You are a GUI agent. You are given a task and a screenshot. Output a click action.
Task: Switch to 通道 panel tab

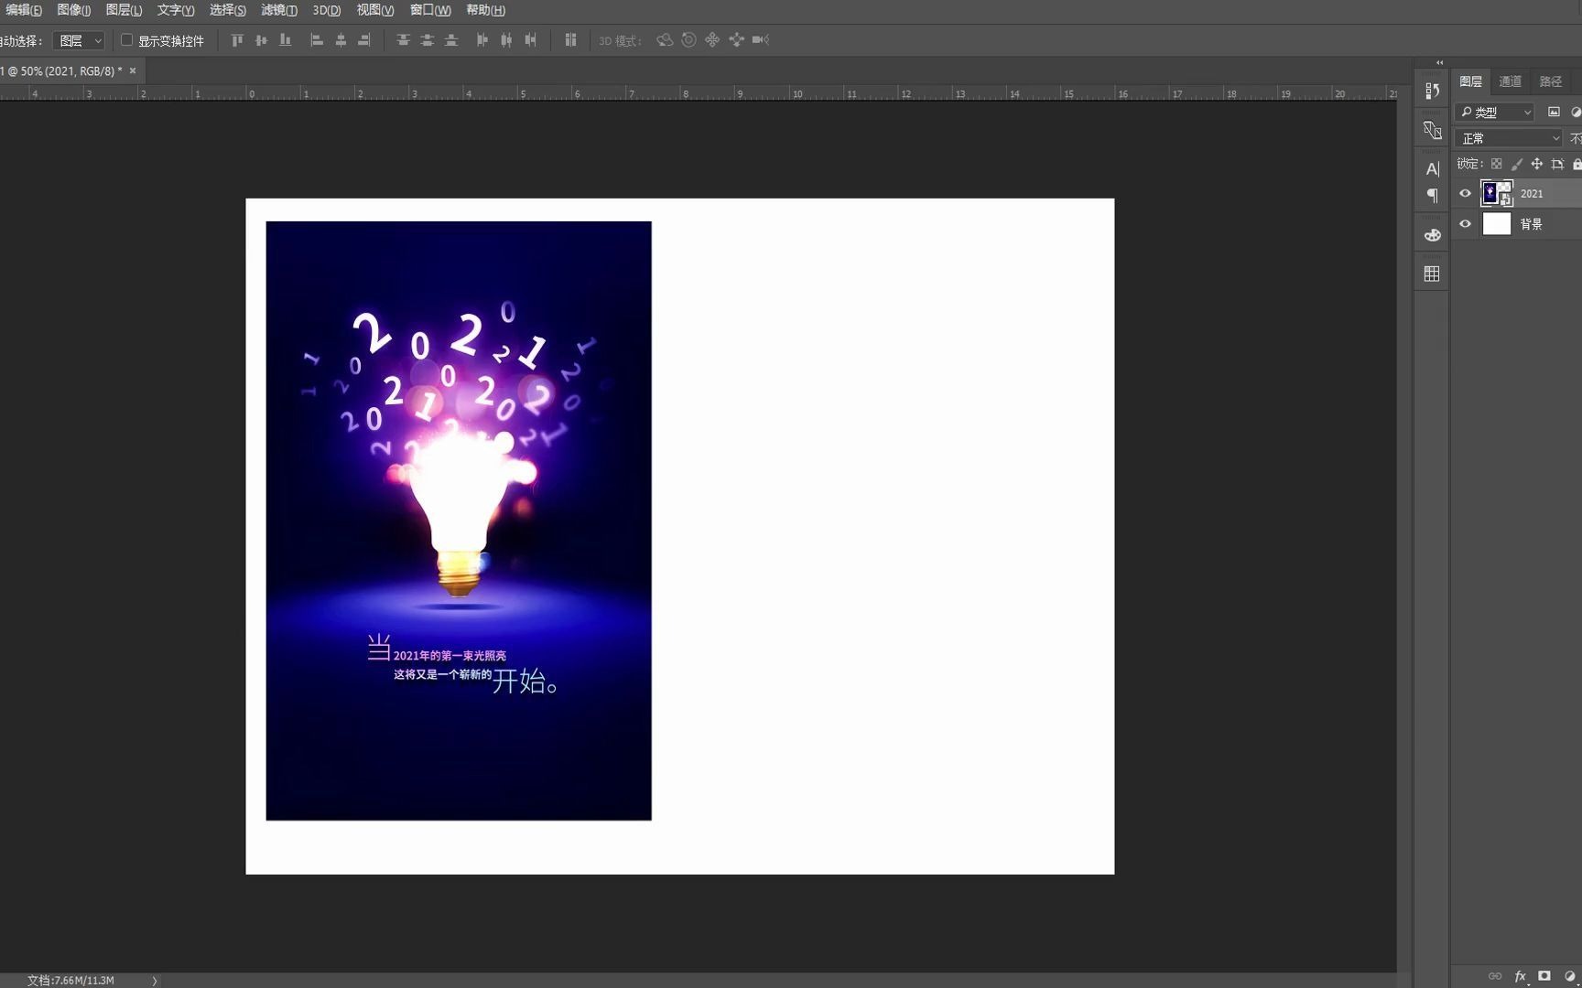tap(1511, 81)
